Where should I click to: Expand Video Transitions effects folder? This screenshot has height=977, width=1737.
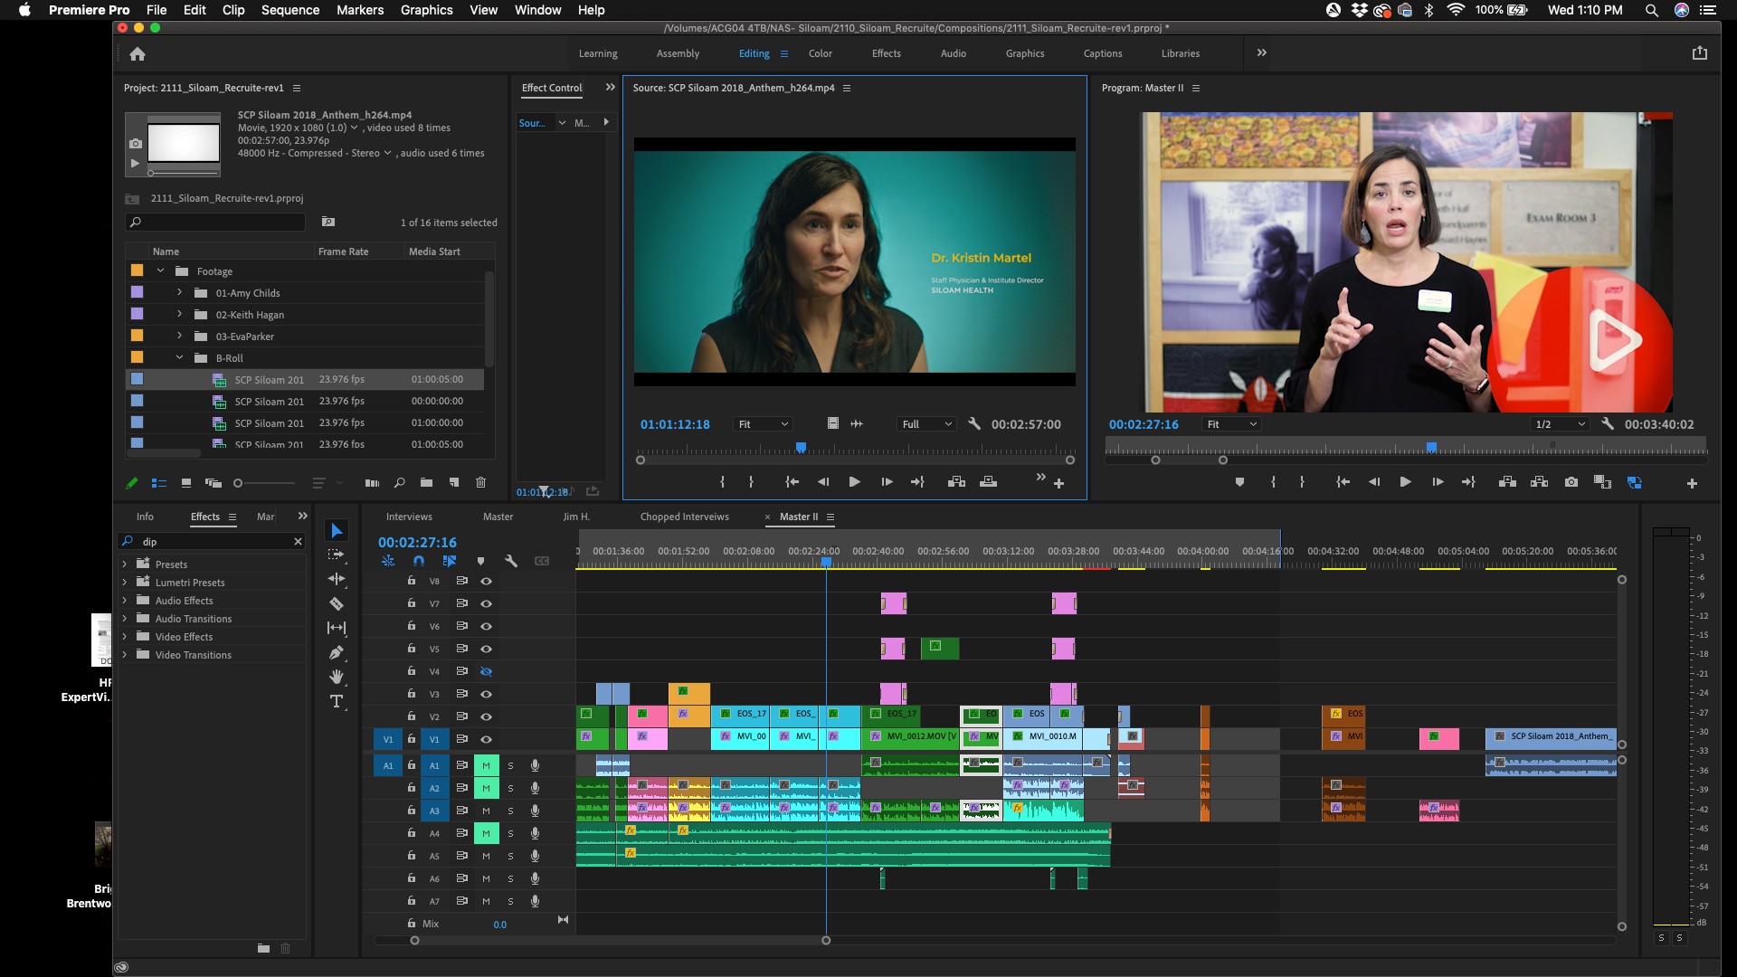tap(125, 654)
